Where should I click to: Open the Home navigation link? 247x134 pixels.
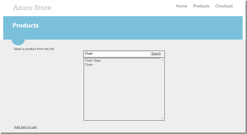click(181, 6)
